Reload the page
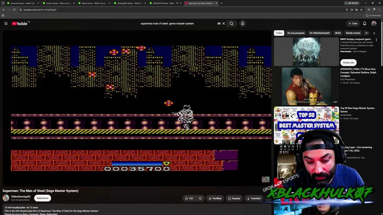The image size is (383, 215). click(14, 10)
